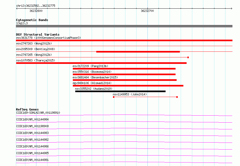Open variant esv3550316 (Boomsma2014) label
This screenshot has height=166, width=240.
92,72
